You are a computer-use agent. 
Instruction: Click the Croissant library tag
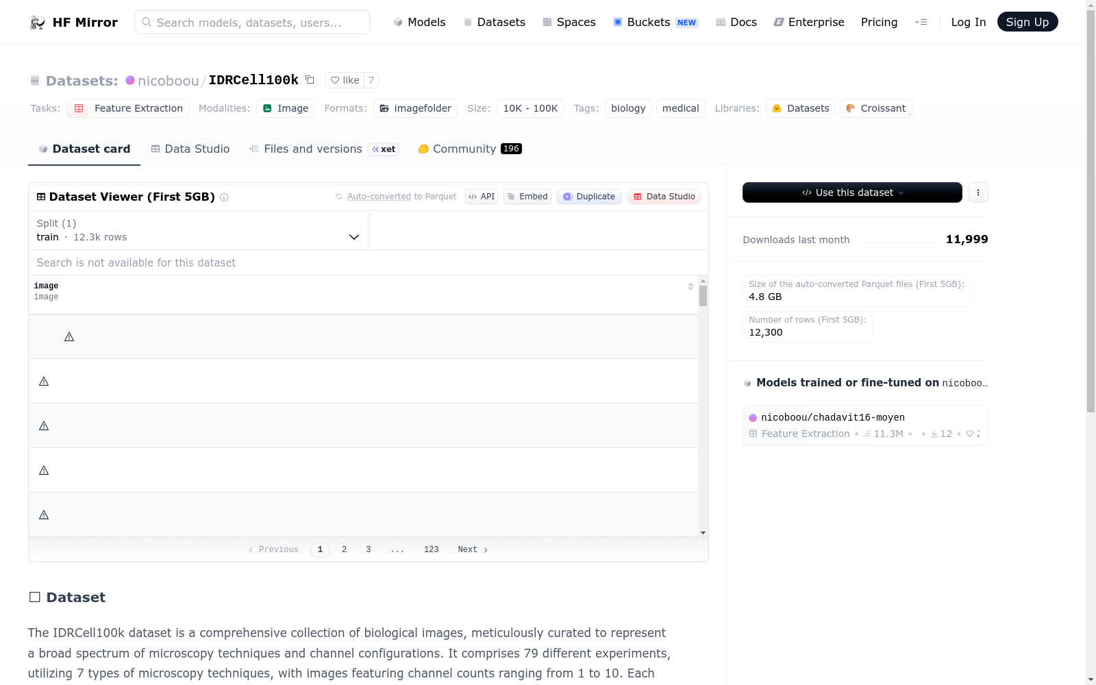point(876,108)
